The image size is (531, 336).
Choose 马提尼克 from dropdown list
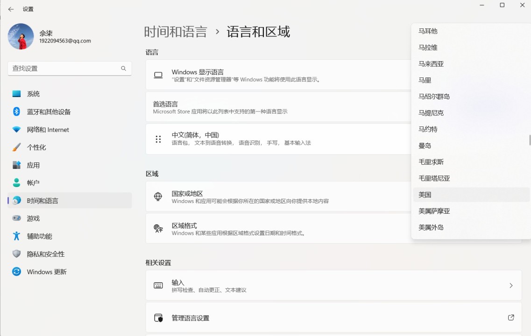coord(471,113)
